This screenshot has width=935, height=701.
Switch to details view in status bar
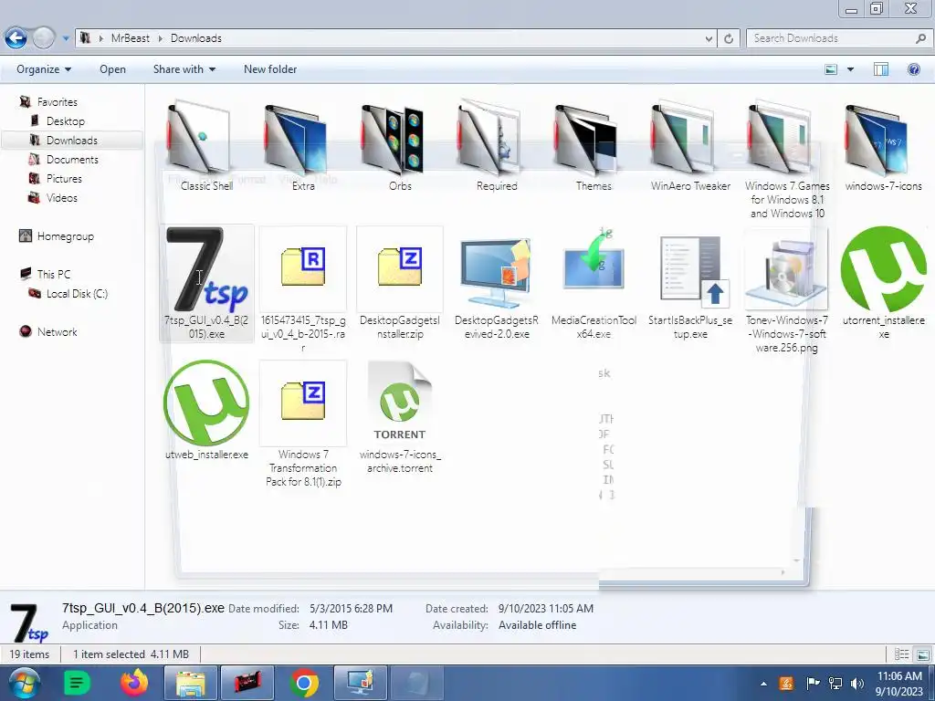[x=901, y=654]
